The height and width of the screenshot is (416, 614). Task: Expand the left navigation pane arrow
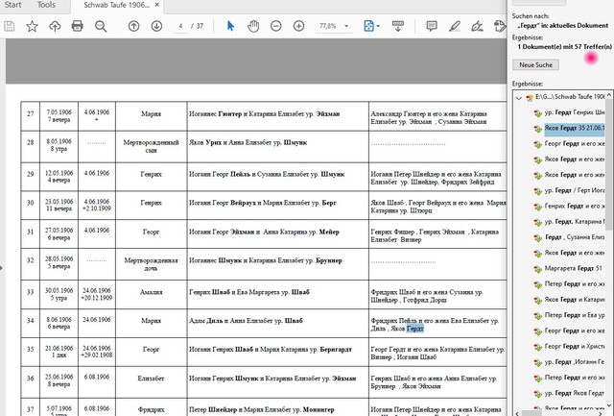click(x=2, y=268)
